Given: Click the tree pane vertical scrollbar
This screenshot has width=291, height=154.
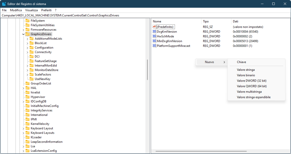Looking at the screenshot, I should (x=147, y=70).
